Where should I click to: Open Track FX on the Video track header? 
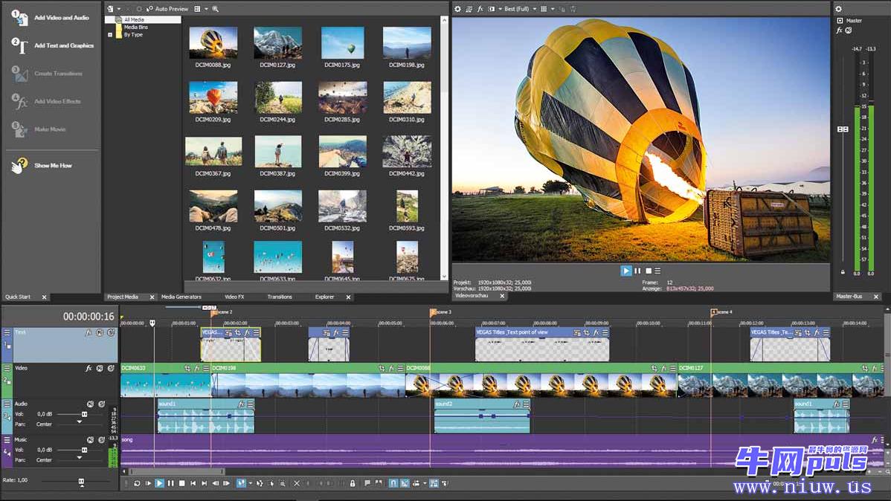coord(89,368)
